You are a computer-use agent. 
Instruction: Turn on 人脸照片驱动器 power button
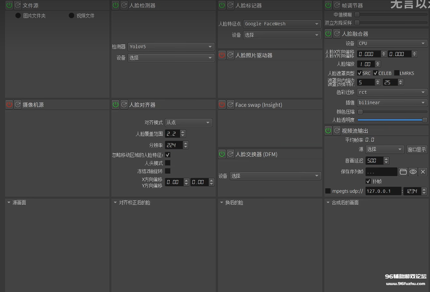(222, 55)
